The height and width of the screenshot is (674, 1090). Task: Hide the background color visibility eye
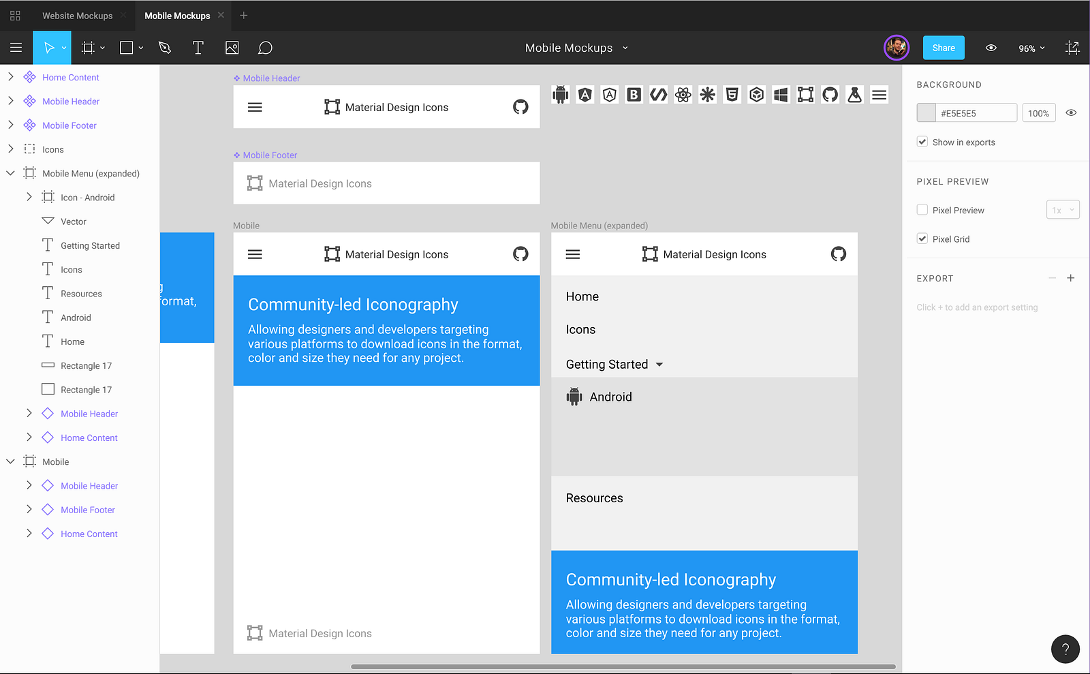[x=1071, y=113]
